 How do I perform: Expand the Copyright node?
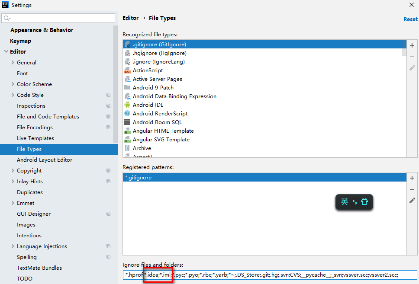pyautogui.click(x=13, y=171)
